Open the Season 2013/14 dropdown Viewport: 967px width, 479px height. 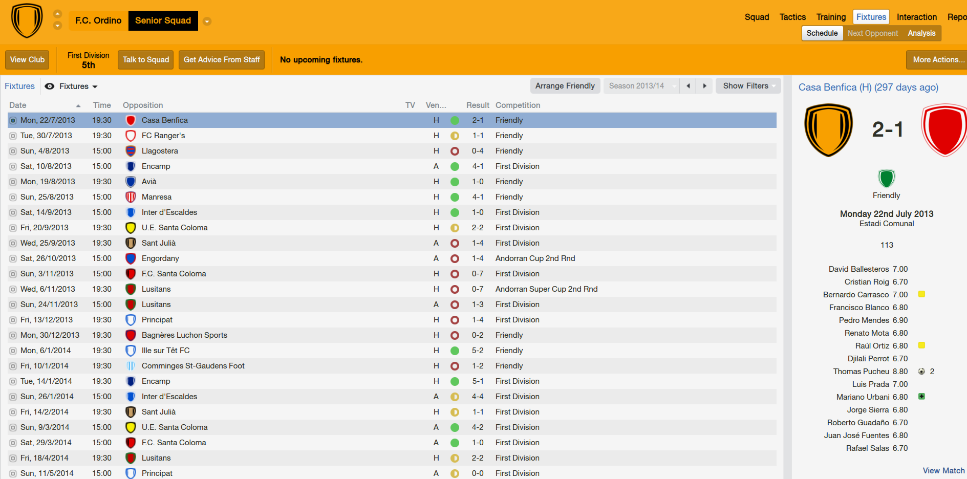(641, 86)
